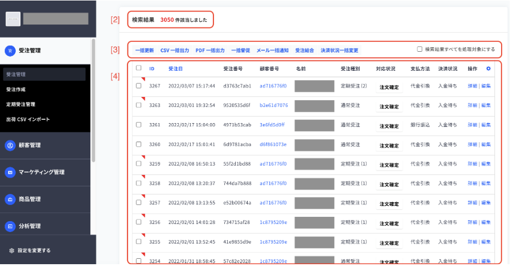Click 決済状況一括変更 link
The width and height of the screenshot is (513, 268).
click(x=339, y=51)
